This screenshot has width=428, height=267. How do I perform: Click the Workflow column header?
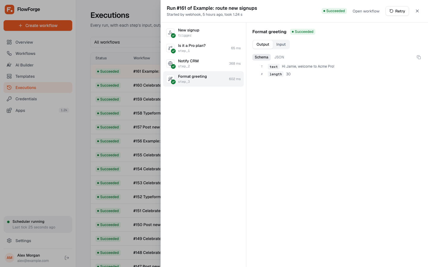pos(142,58)
